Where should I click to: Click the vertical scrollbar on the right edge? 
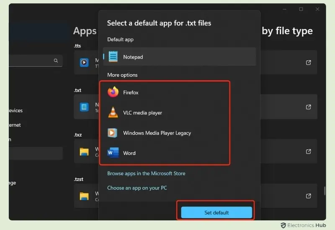325,191
